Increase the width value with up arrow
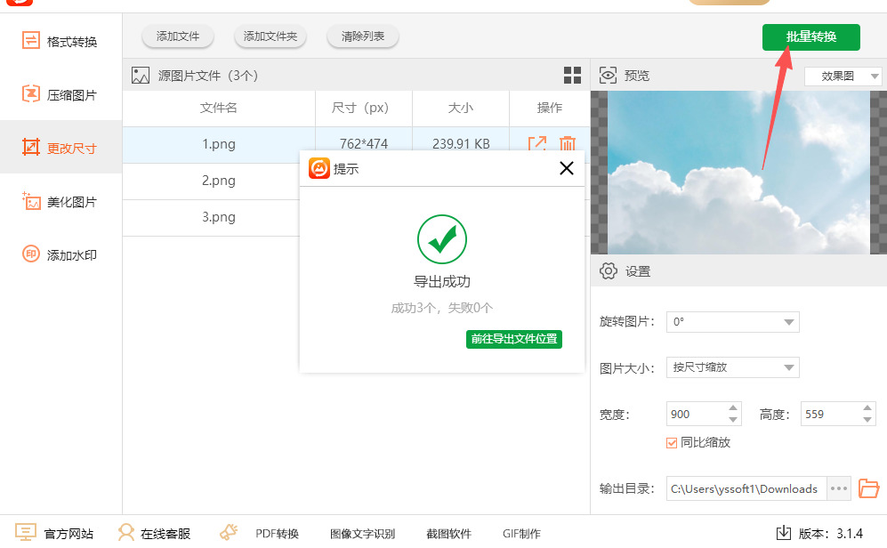The image size is (887, 548). 733,408
